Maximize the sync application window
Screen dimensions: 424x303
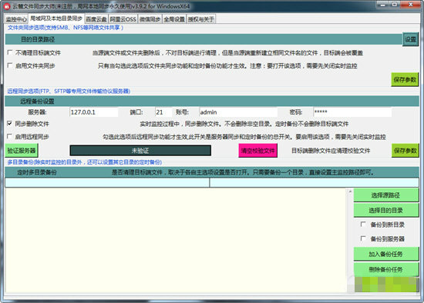pos(395,5)
